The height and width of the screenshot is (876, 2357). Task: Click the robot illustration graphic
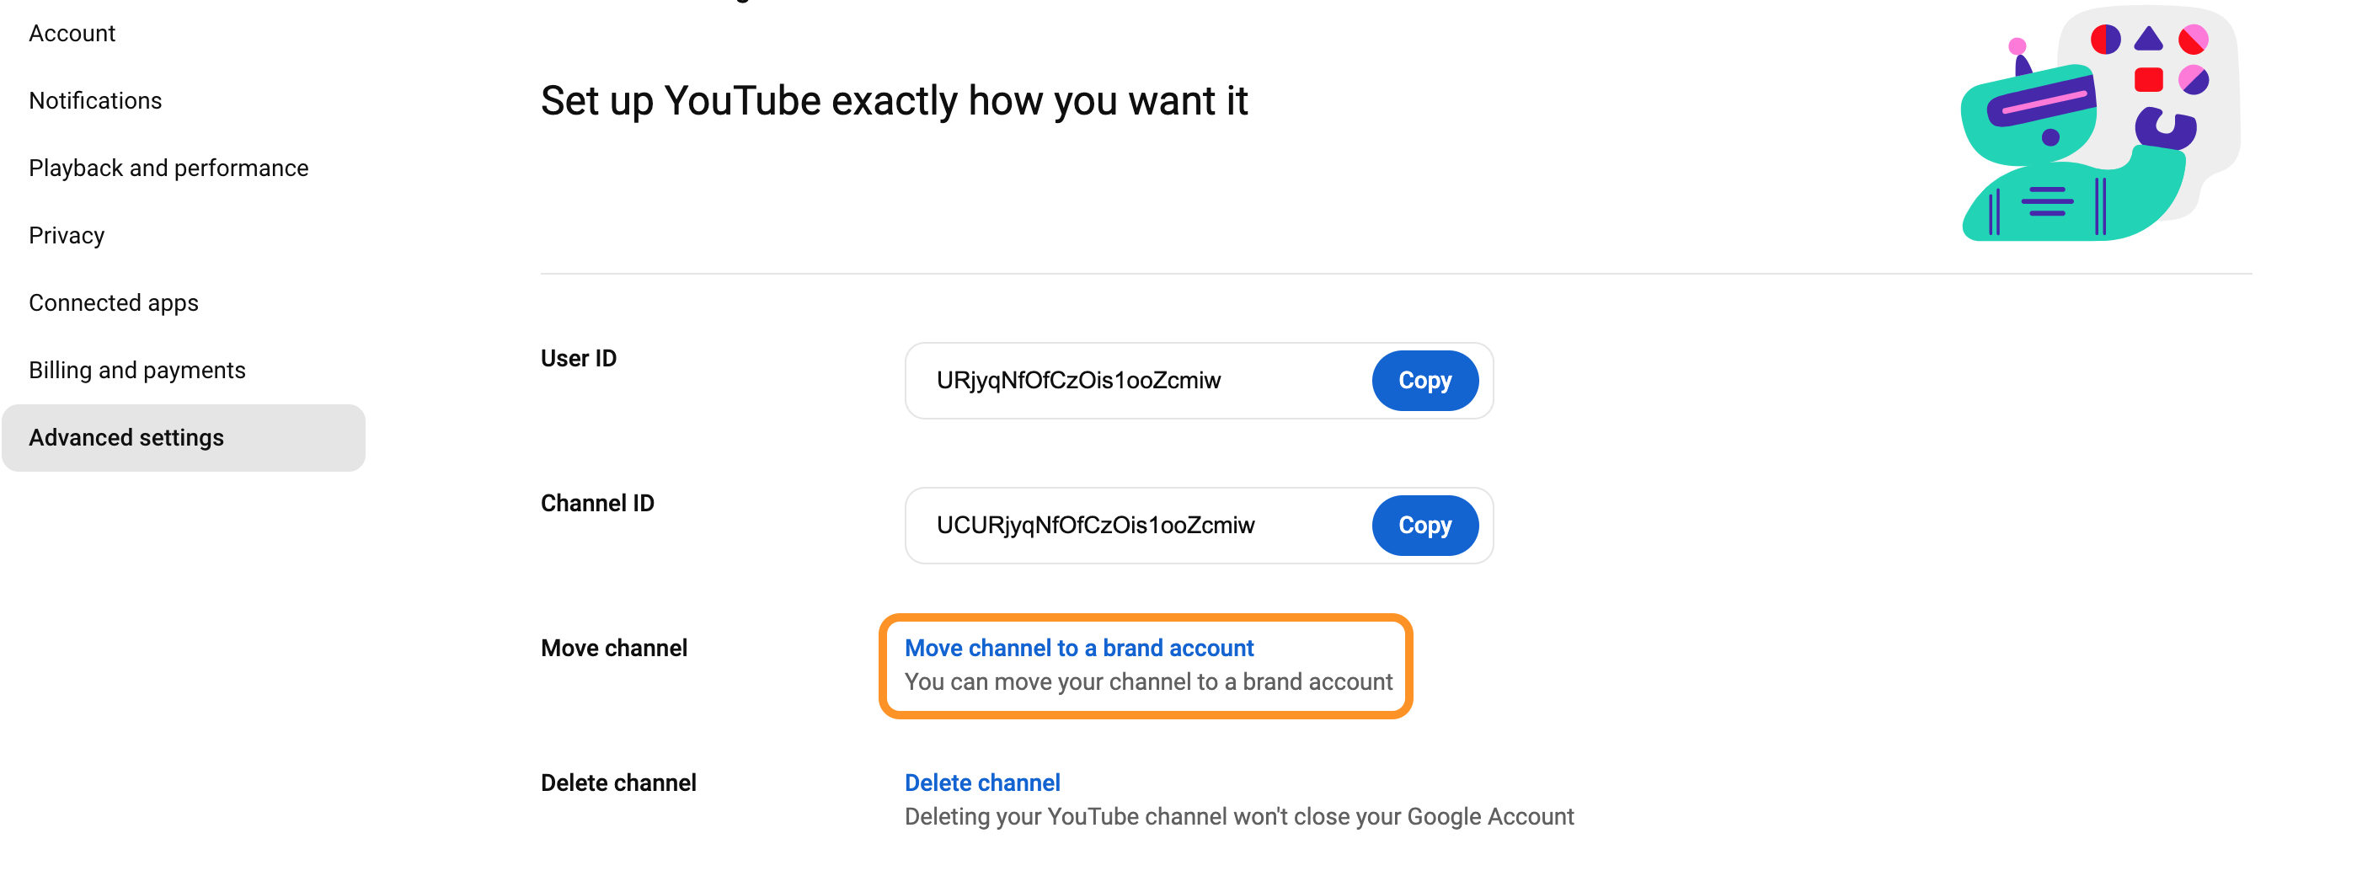click(x=2100, y=124)
